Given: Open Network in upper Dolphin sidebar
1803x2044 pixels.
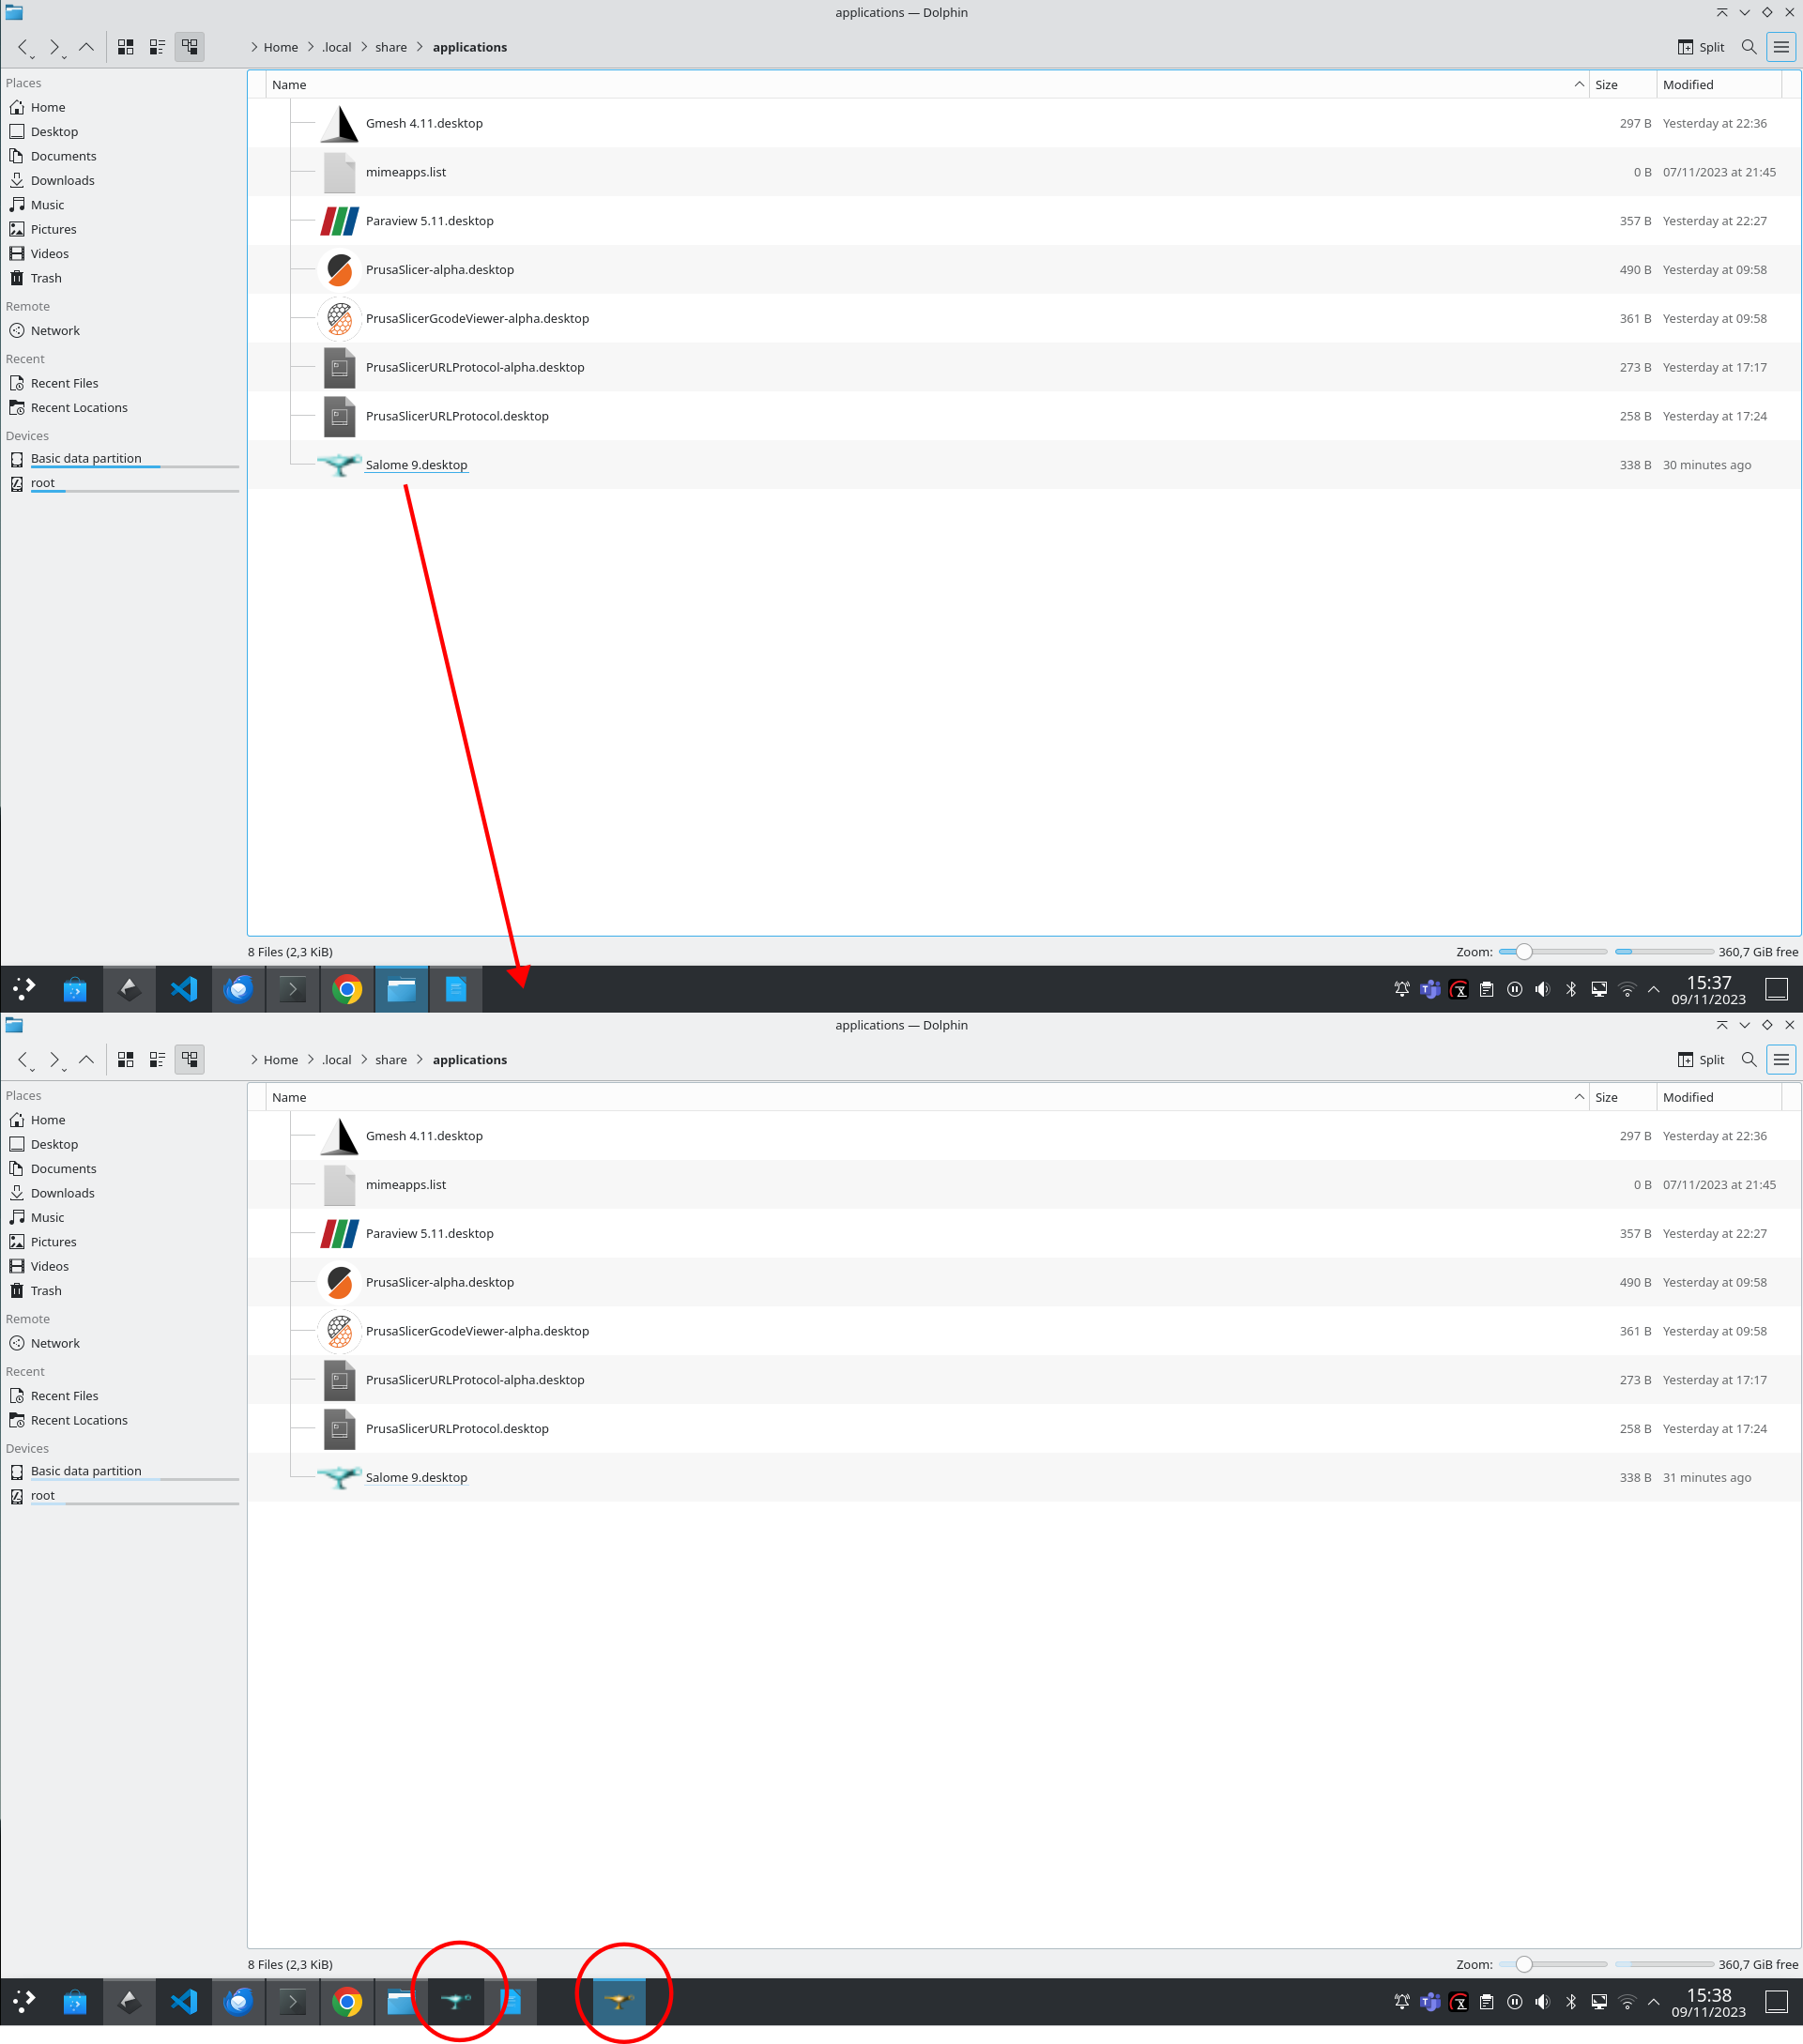Looking at the screenshot, I should tap(55, 331).
